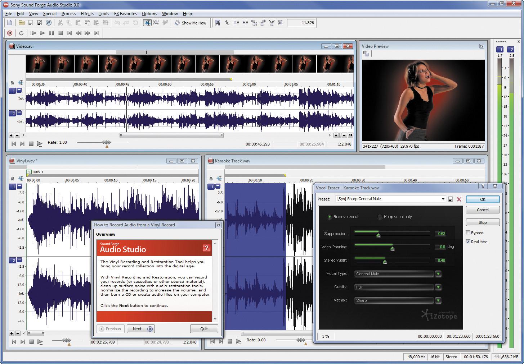524x364 pixels.
Task: Click Rewind in main transport bar
Action: pos(79,33)
